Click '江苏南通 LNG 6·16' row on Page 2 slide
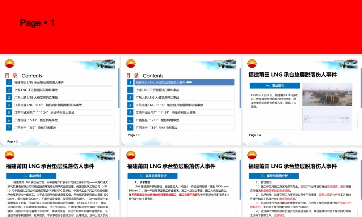The height and width of the screenshot is (217, 362). click(x=63, y=105)
